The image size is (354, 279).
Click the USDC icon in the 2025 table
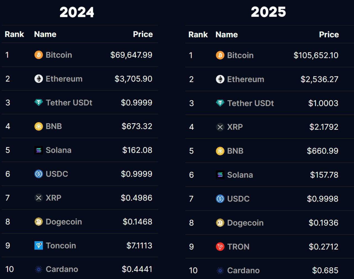220,198
